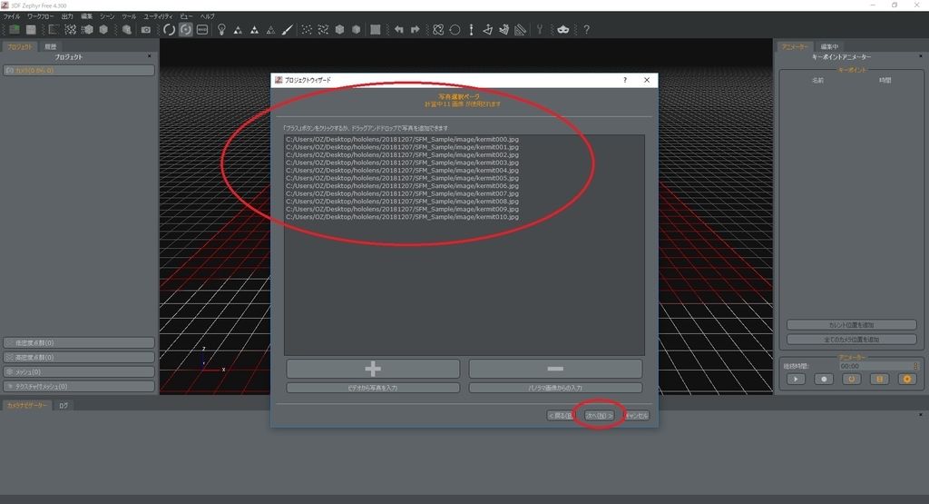Screen dimensions: 929x504
Task: Open the ヘルプ menu
Action: (x=208, y=16)
